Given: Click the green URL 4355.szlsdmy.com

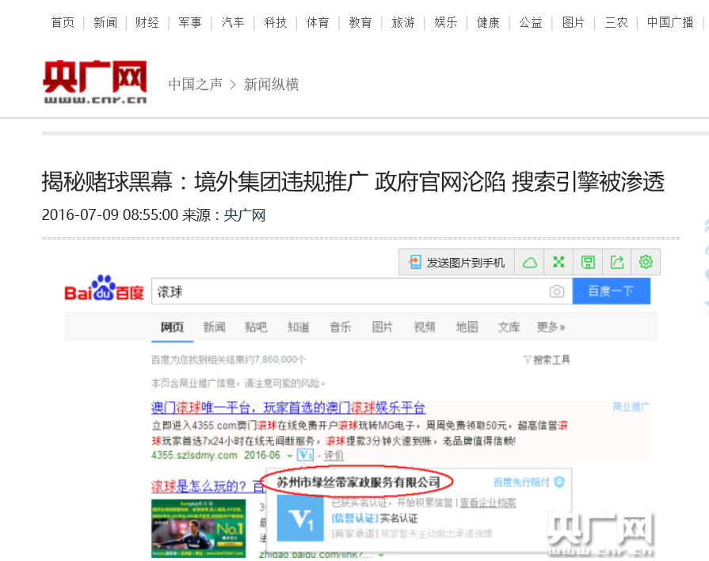Looking at the screenshot, I should pos(194,455).
